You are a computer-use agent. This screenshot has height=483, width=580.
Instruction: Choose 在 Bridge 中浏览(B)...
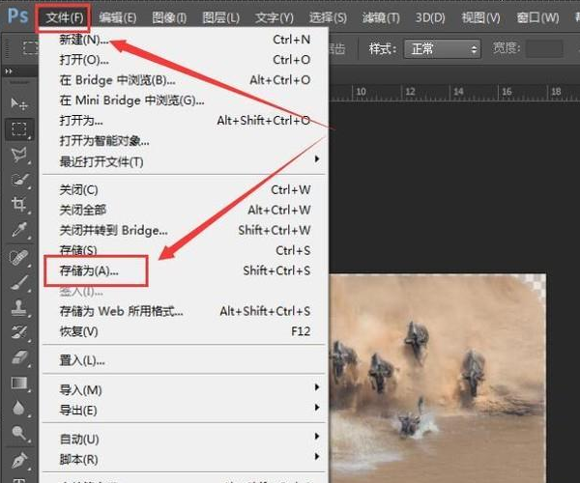185,80
